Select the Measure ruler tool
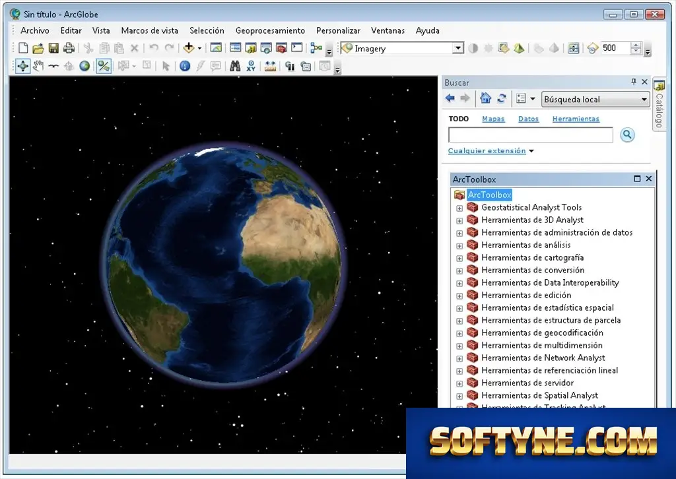The width and height of the screenshot is (676, 479). pyautogui.click(x=270, y=66)
